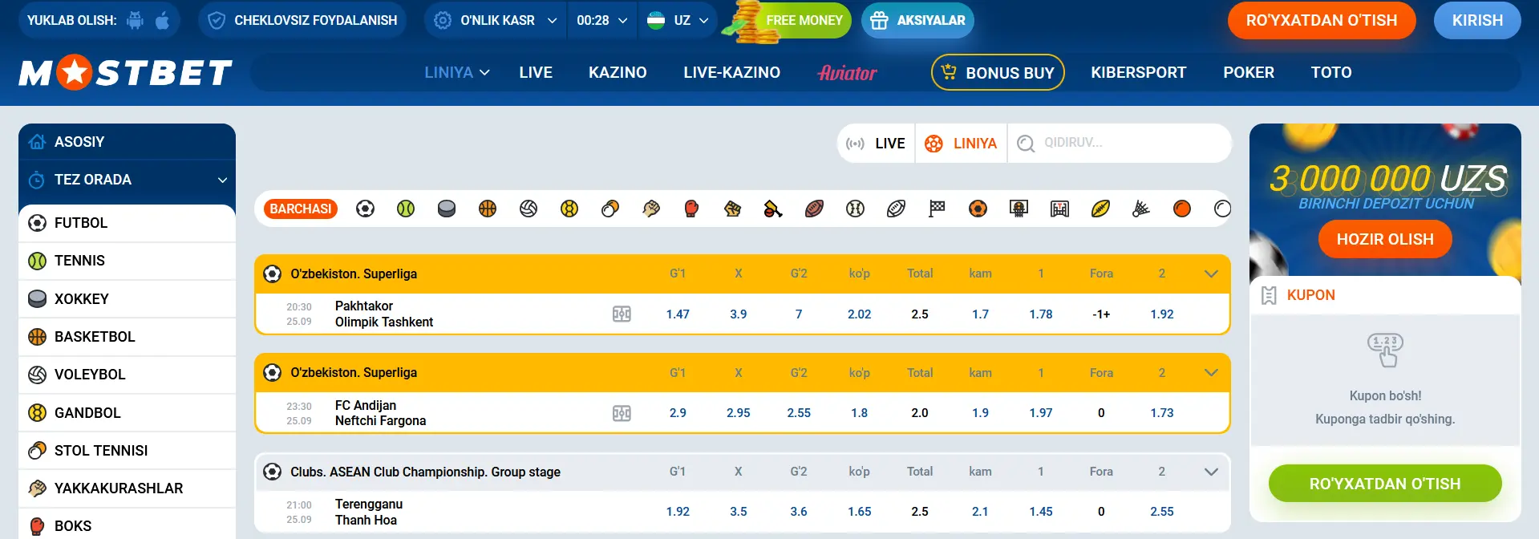Select the volleyball filter icon
Image resolution: width=1539 pixels, height=539 pixels.
[529, 209]
